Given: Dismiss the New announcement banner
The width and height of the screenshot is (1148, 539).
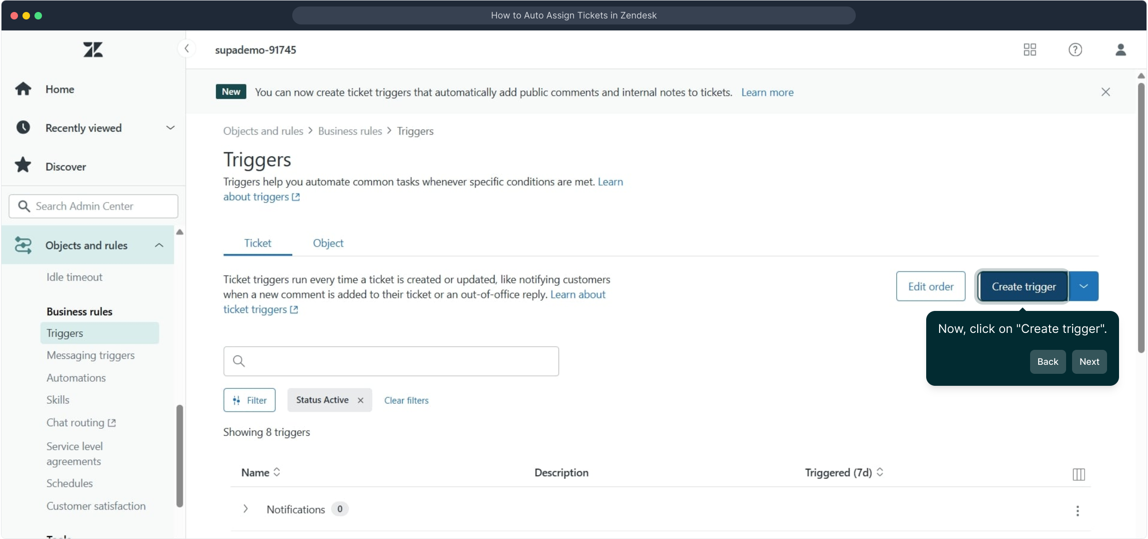Looking at the screenshot, I should [1105, 92].
